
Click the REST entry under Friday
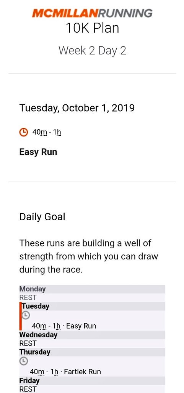coord(28,389)
